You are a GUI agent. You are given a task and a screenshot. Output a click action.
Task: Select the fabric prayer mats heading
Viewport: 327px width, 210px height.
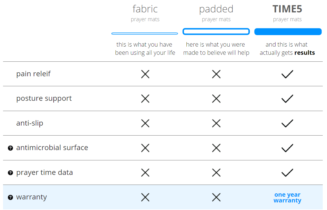[145, 13]
